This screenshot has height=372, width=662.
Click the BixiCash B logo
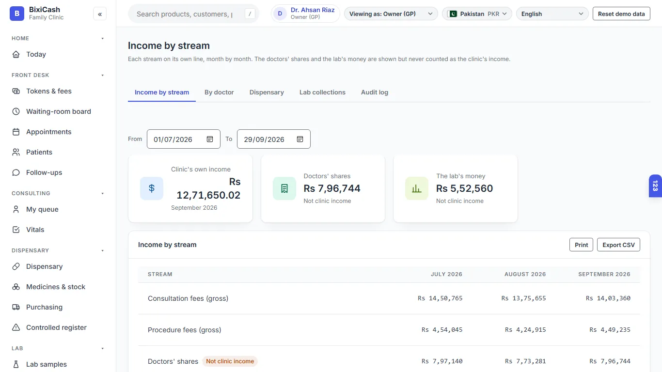tap(17, 14)
